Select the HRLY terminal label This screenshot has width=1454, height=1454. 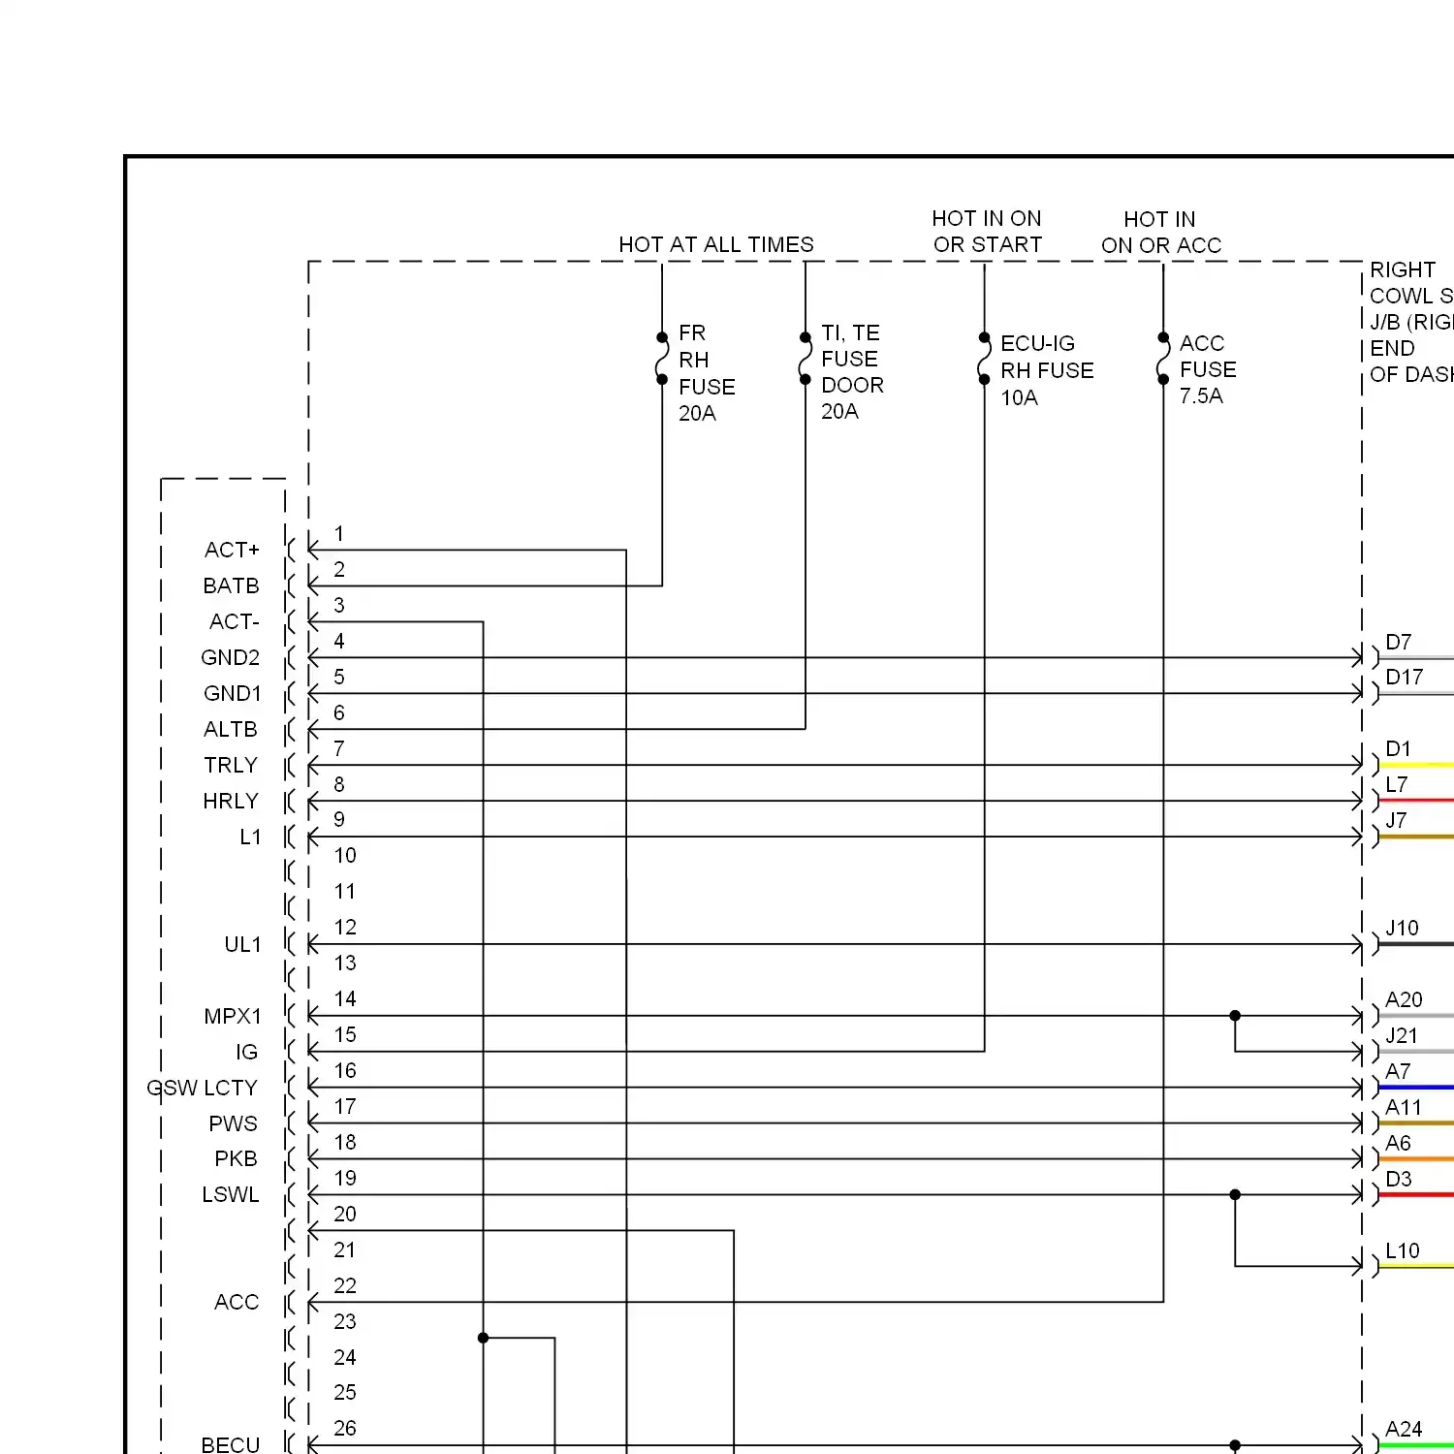click(x=231, y=801)
